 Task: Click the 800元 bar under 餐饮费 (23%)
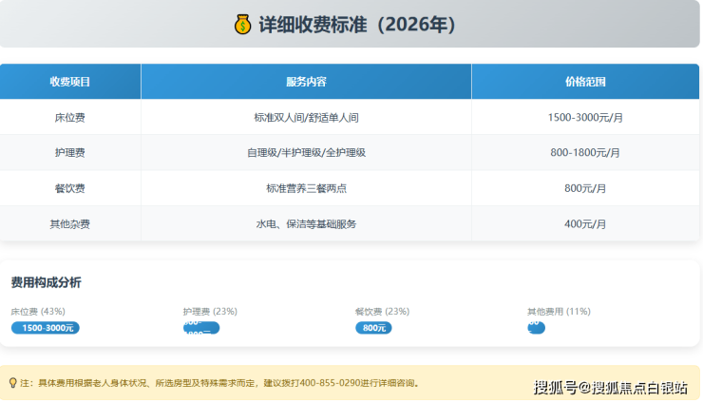372,328
